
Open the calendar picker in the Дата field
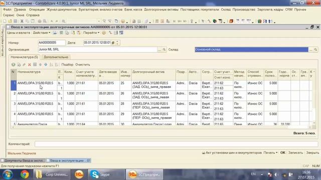click(x=113, y=42)
